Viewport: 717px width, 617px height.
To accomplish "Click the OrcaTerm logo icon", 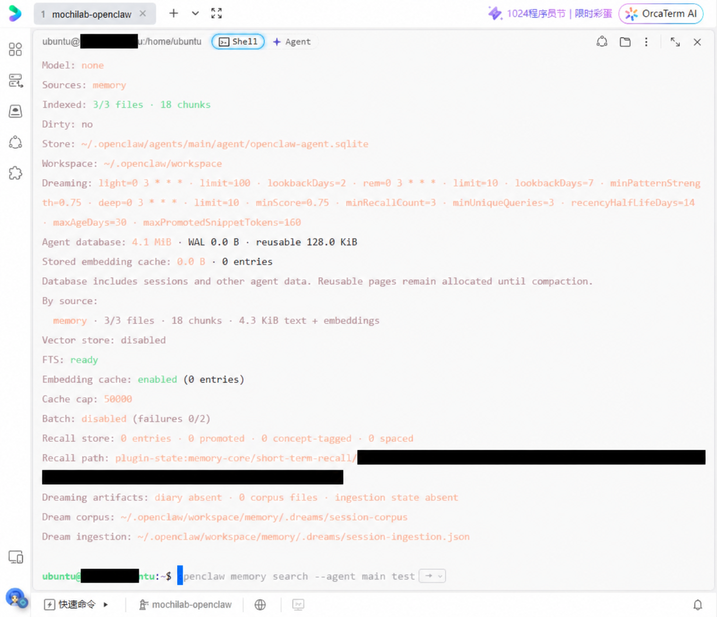I will [15, 13].
